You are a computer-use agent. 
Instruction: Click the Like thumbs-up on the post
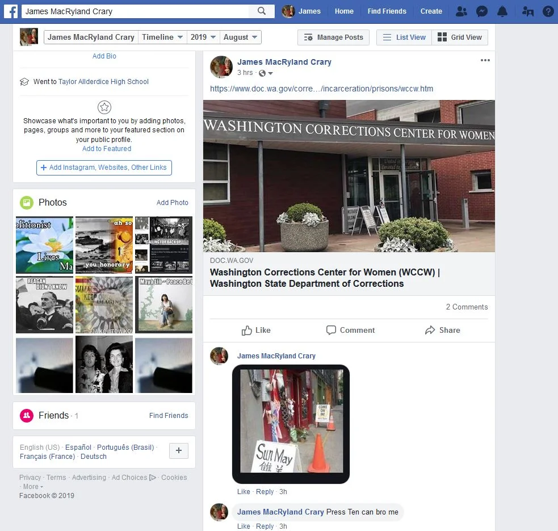[x=256, y=331]
